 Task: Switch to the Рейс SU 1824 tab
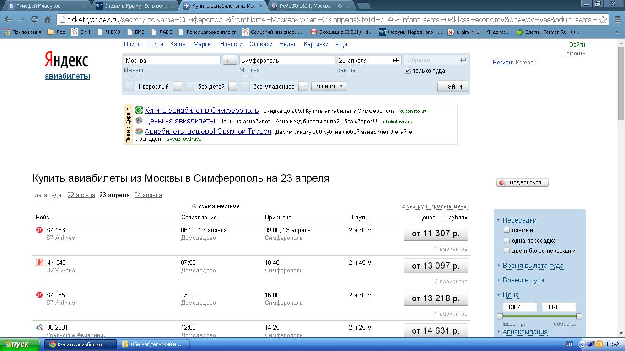click(x=311, y=6)
